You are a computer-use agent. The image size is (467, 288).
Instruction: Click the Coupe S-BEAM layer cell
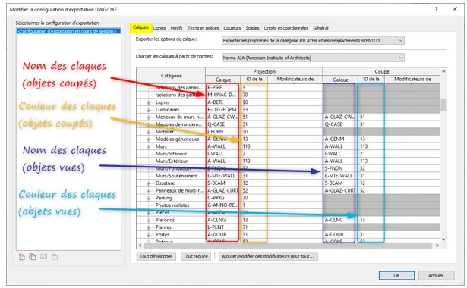340,183
